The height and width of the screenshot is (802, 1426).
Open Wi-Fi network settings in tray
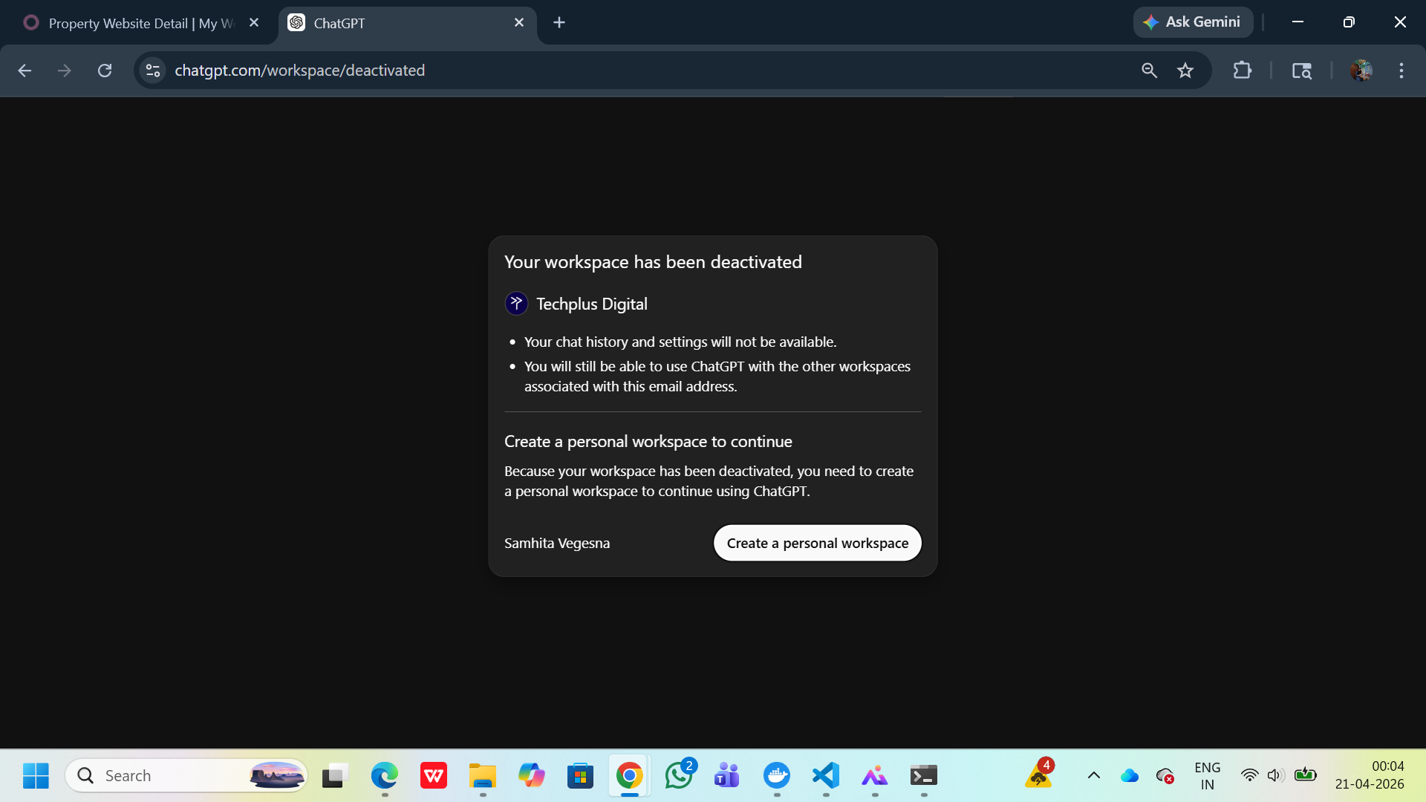point(1250,776)
